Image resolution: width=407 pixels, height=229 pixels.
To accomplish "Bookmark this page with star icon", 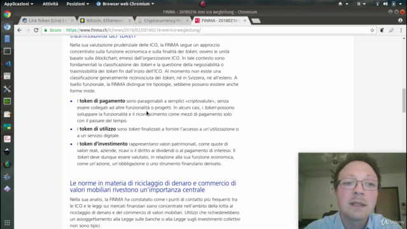I will (372, 30).
